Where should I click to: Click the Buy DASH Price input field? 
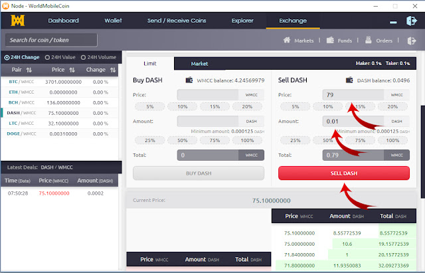point(208,95)
